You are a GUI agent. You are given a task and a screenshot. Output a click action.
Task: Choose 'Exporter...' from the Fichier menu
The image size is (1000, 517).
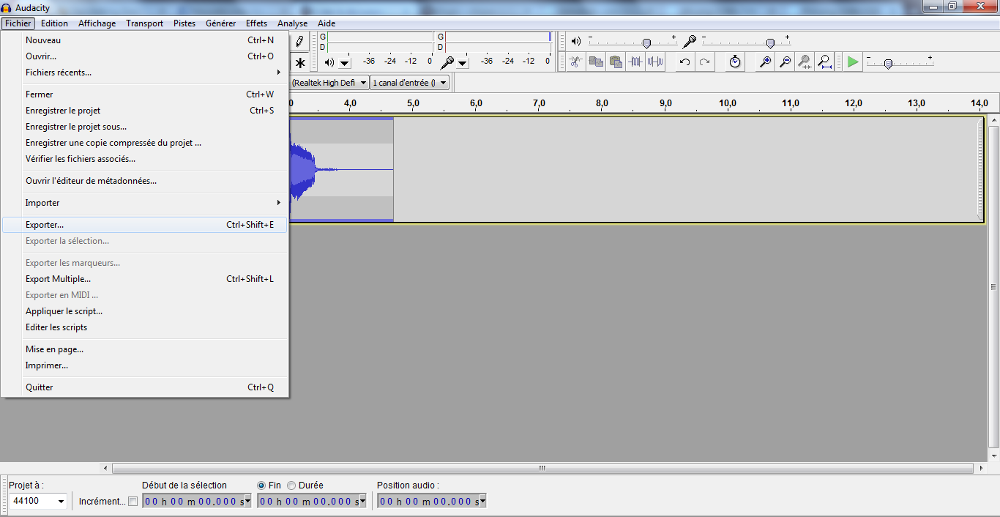click(44, 225)
